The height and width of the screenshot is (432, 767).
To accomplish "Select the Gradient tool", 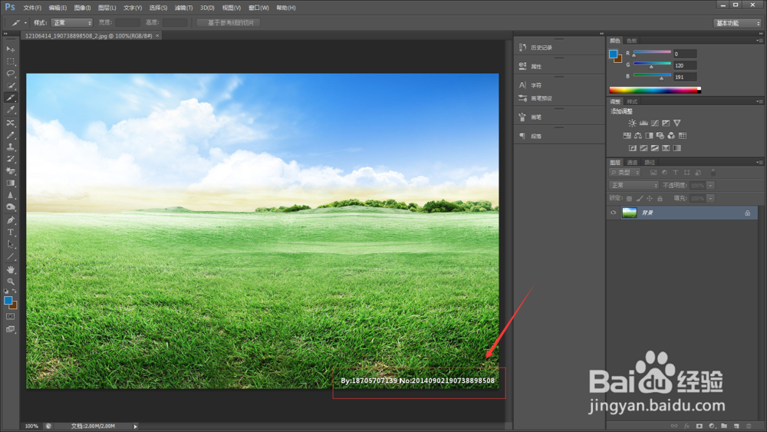I will click(10, 183).
